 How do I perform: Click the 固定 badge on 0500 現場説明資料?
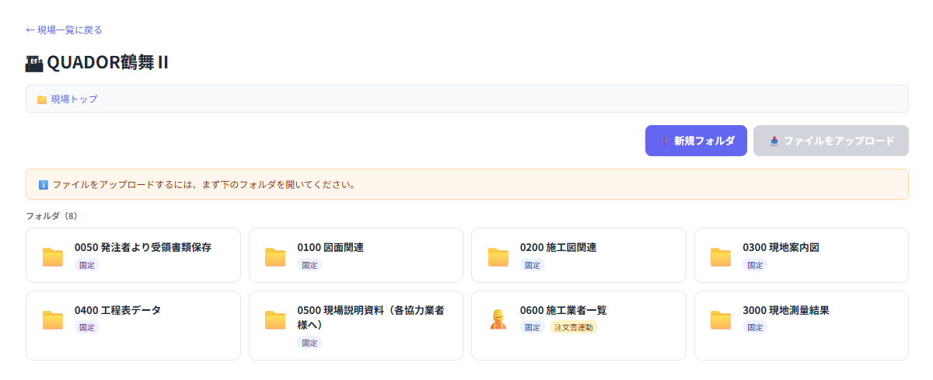pos(309,343)
